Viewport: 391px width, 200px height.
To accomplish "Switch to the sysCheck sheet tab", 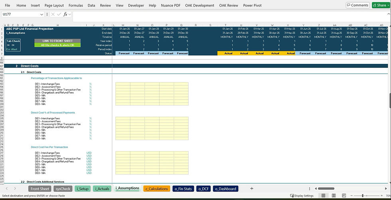I will [x=63, y=189].
